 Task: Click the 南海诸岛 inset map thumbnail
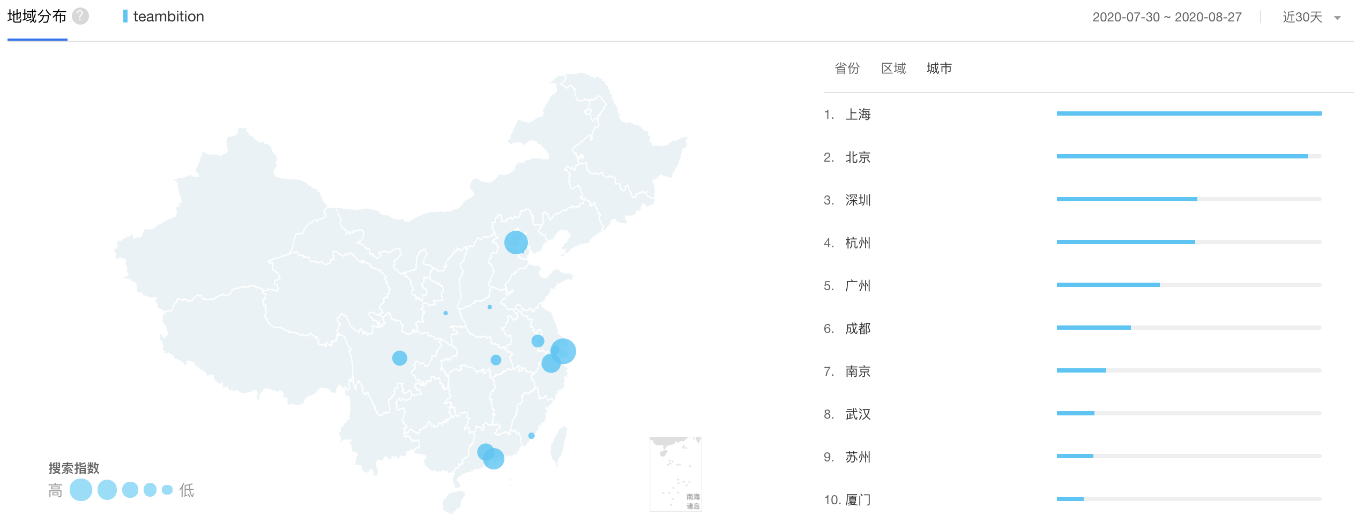click(x=675, y=474)
